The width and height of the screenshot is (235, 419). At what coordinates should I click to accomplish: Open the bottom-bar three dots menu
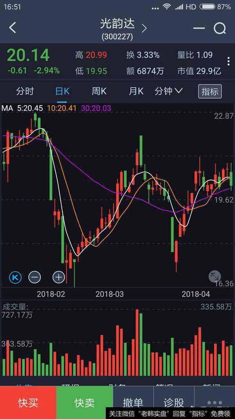pos(215,403)
